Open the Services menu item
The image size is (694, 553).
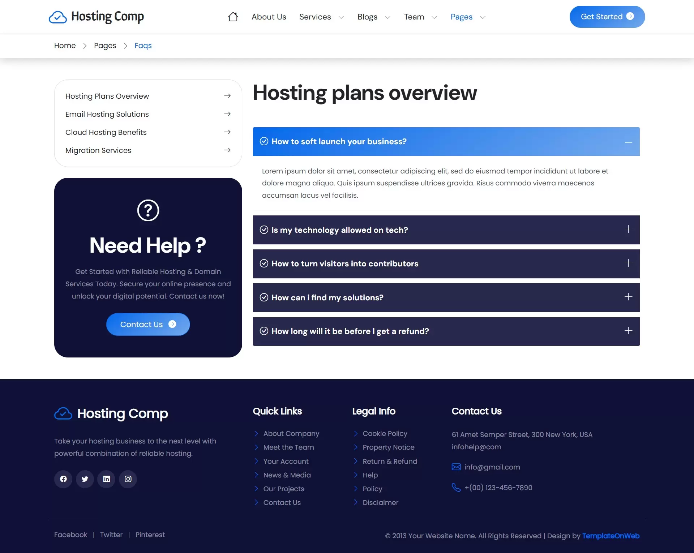point(315,17)
